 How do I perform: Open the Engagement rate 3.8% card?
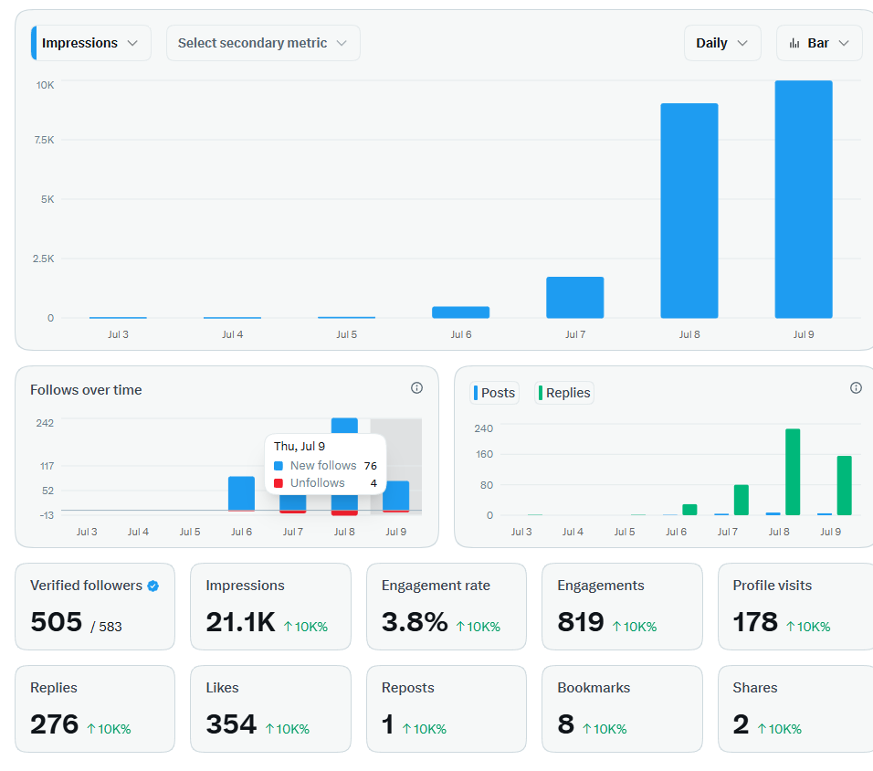pos(447,607)
